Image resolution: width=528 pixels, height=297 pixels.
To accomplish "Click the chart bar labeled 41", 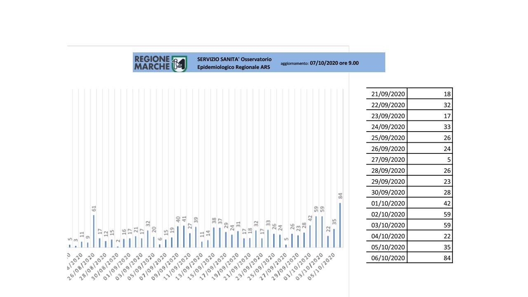I will click(184, 236).
